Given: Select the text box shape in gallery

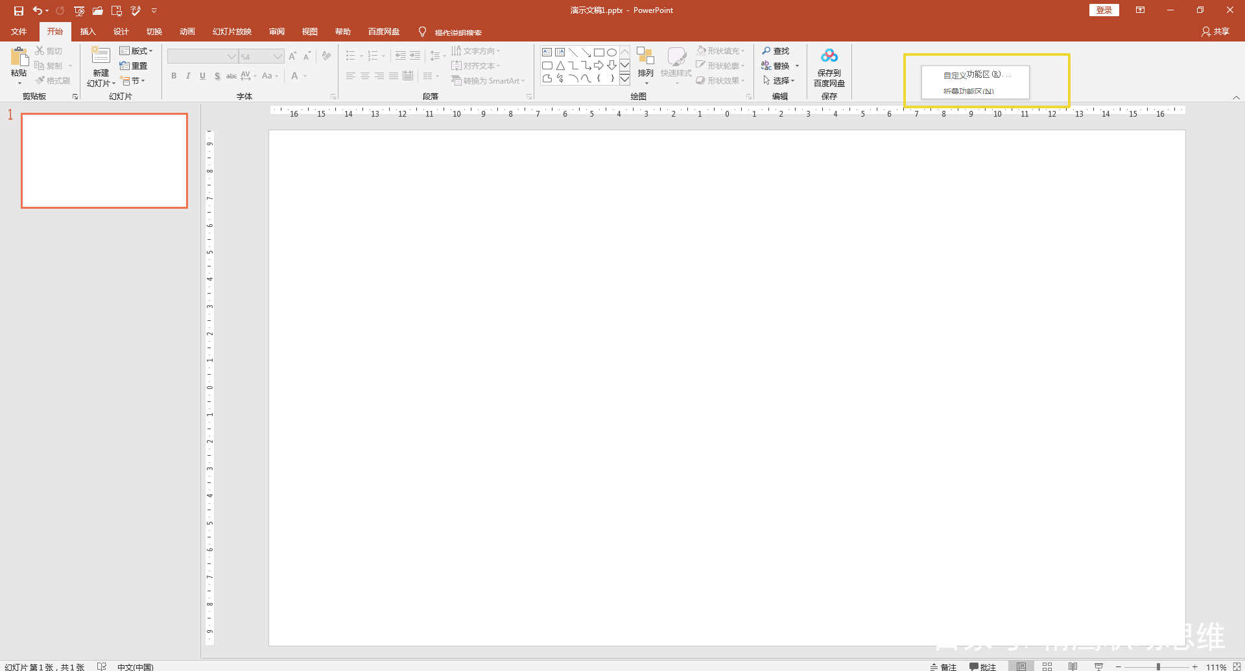Looking at the screenshot, I should pyautogui.click(x=547, y=53).
